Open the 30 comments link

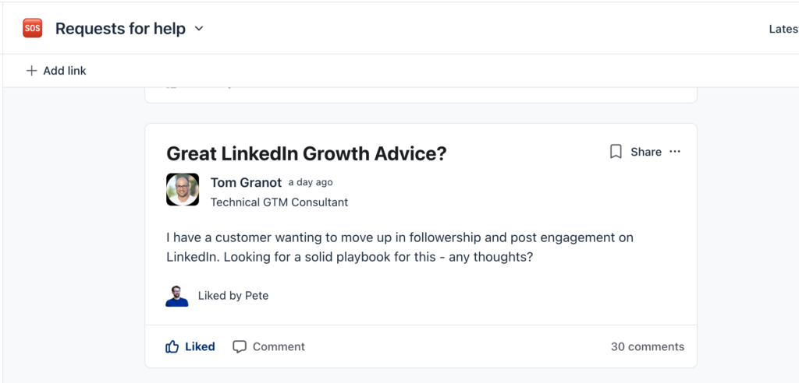pyautogui.click(x=648, y=346)
